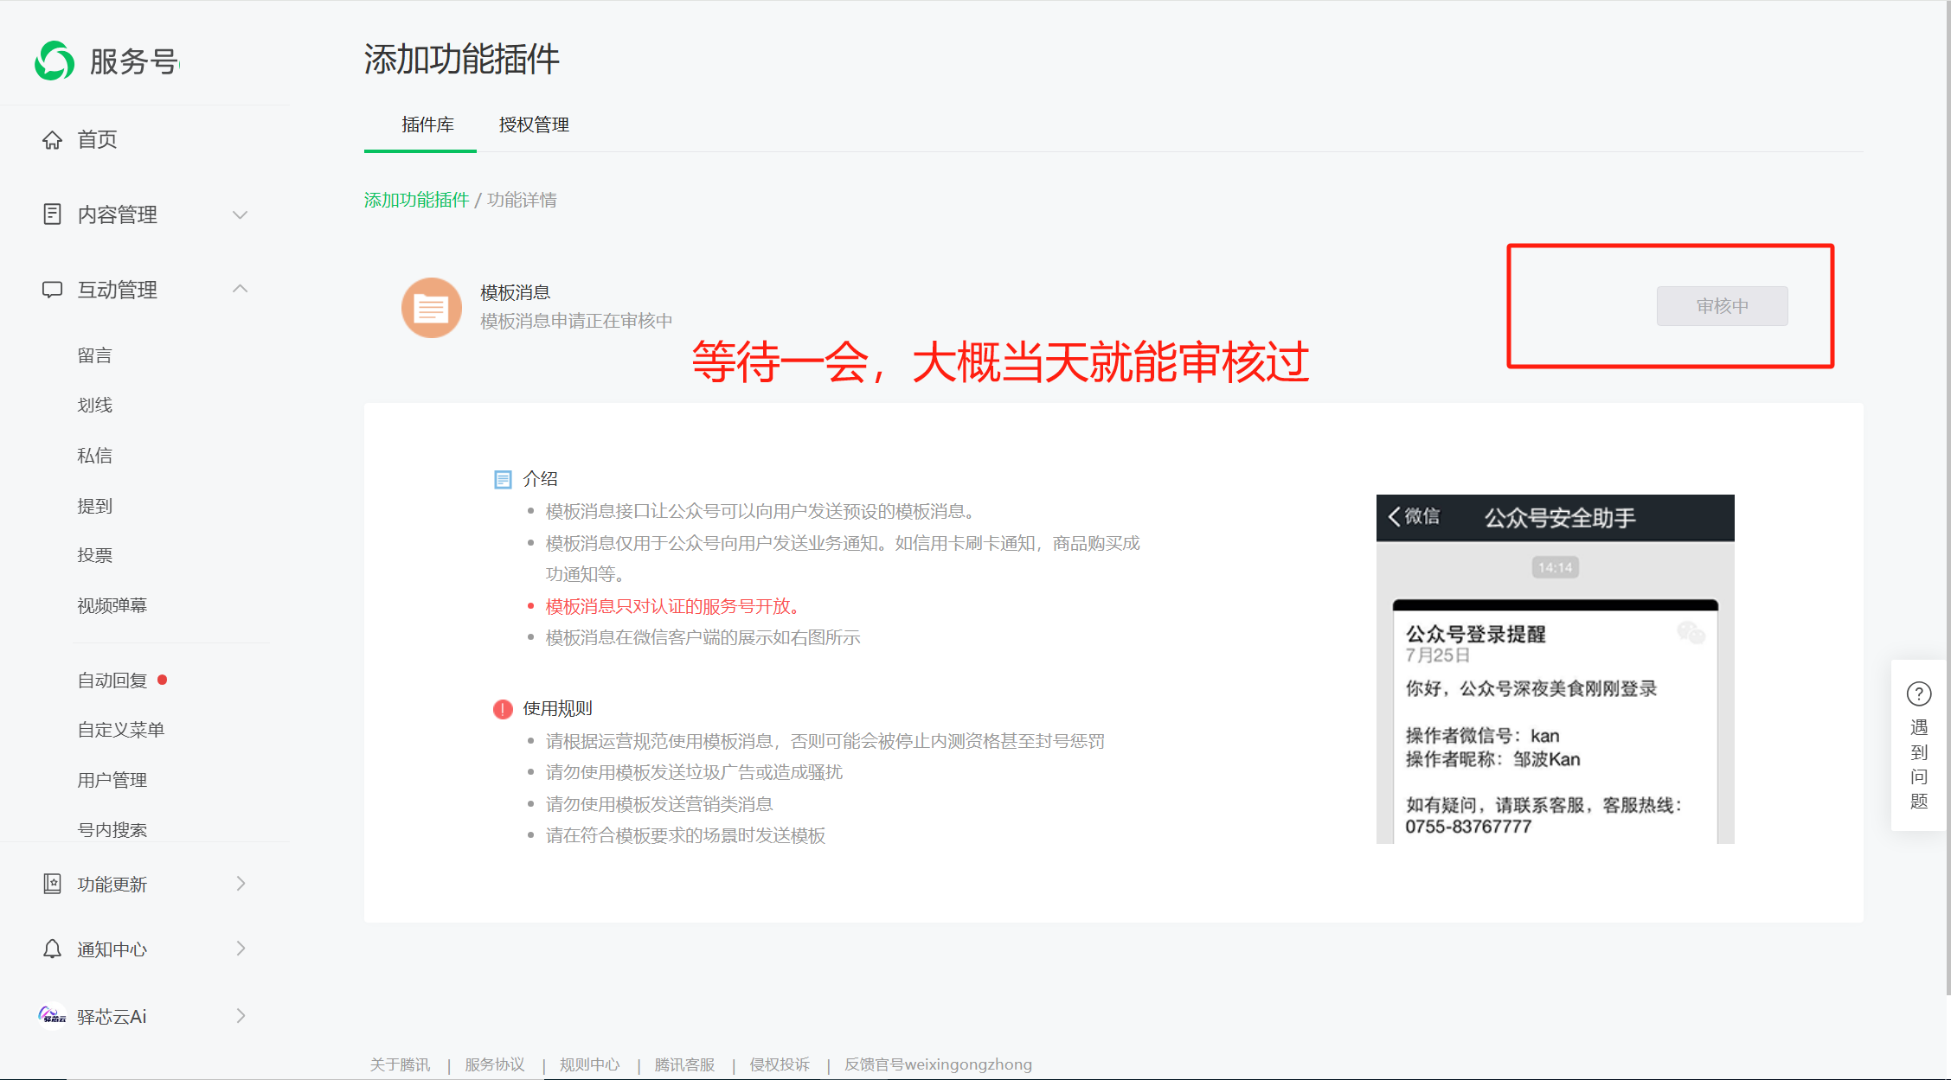Viewport: 1951px width, 1080px height.
Task: Click the 驿芯云Ai logo icon
Action: pos(52,1016)
